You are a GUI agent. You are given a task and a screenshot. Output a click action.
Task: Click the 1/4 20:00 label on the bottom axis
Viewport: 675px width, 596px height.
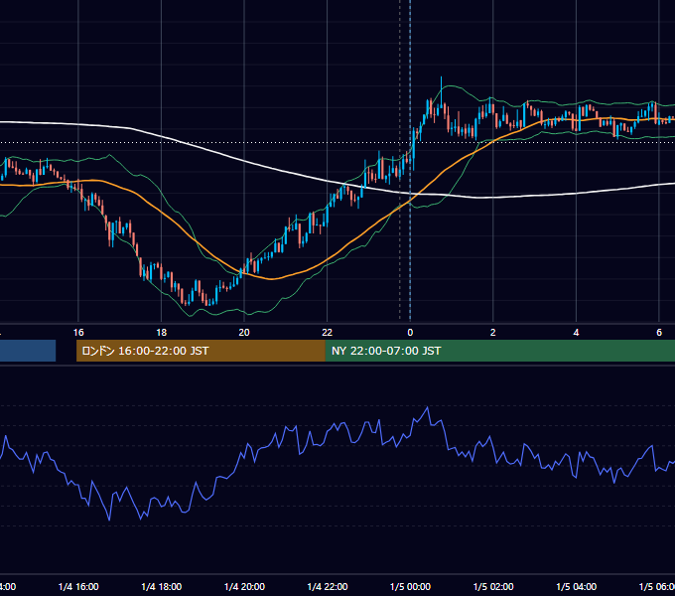[244, 586]
